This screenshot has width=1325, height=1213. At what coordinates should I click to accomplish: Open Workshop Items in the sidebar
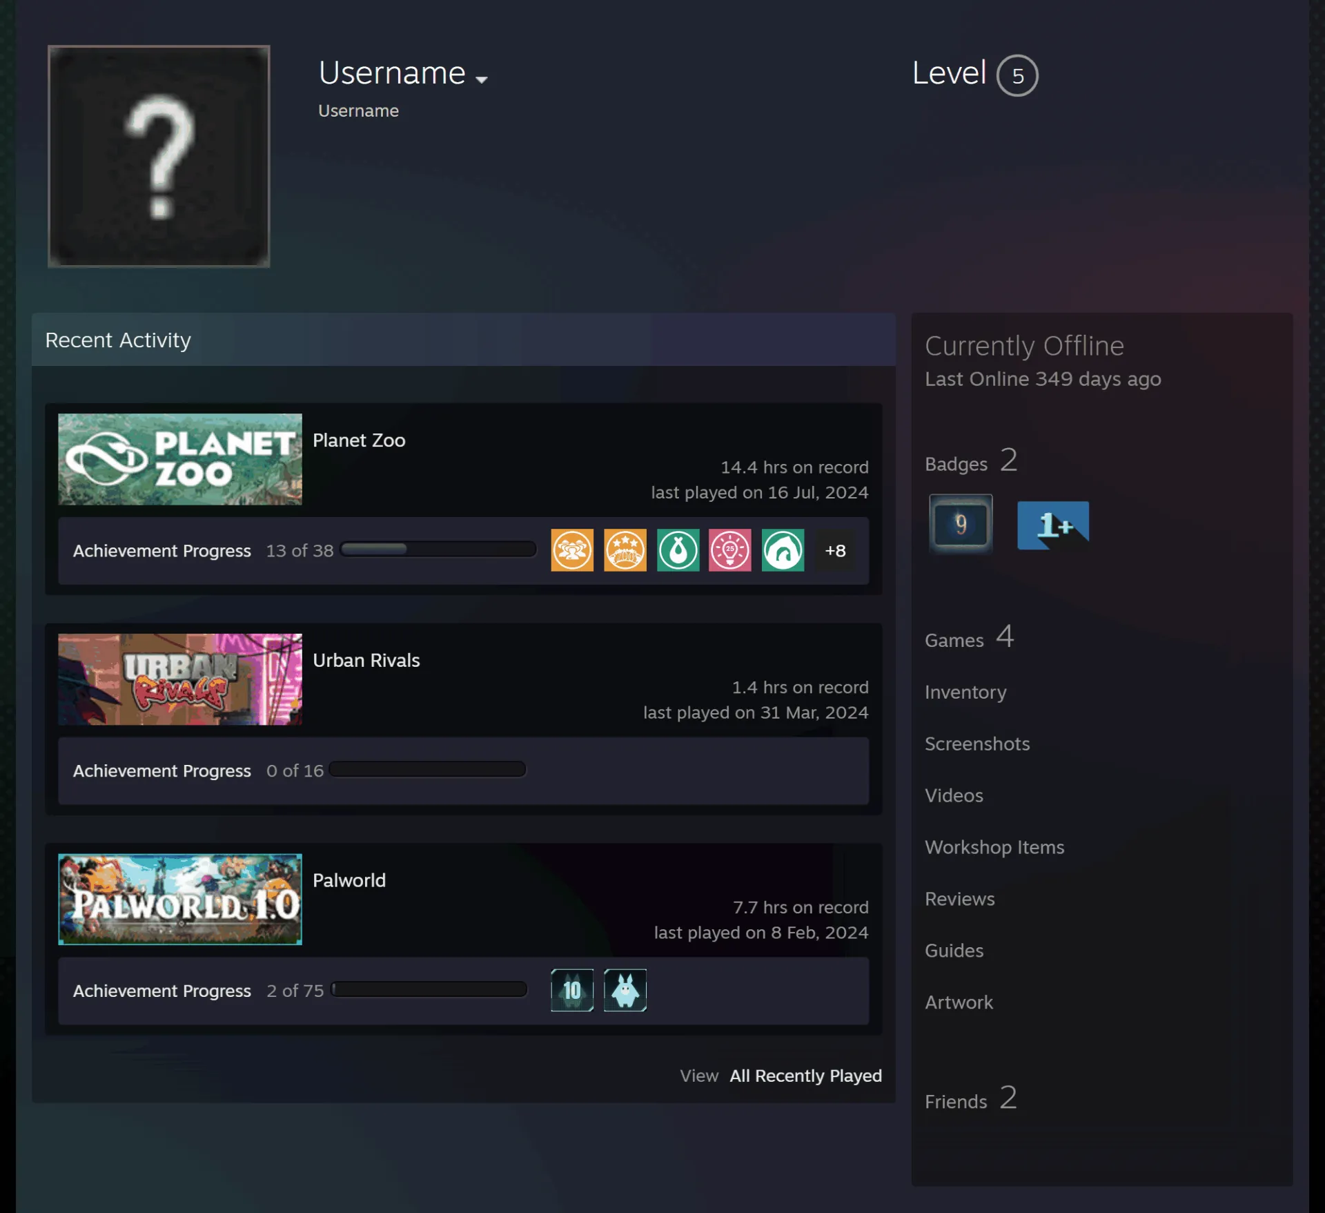994,847
